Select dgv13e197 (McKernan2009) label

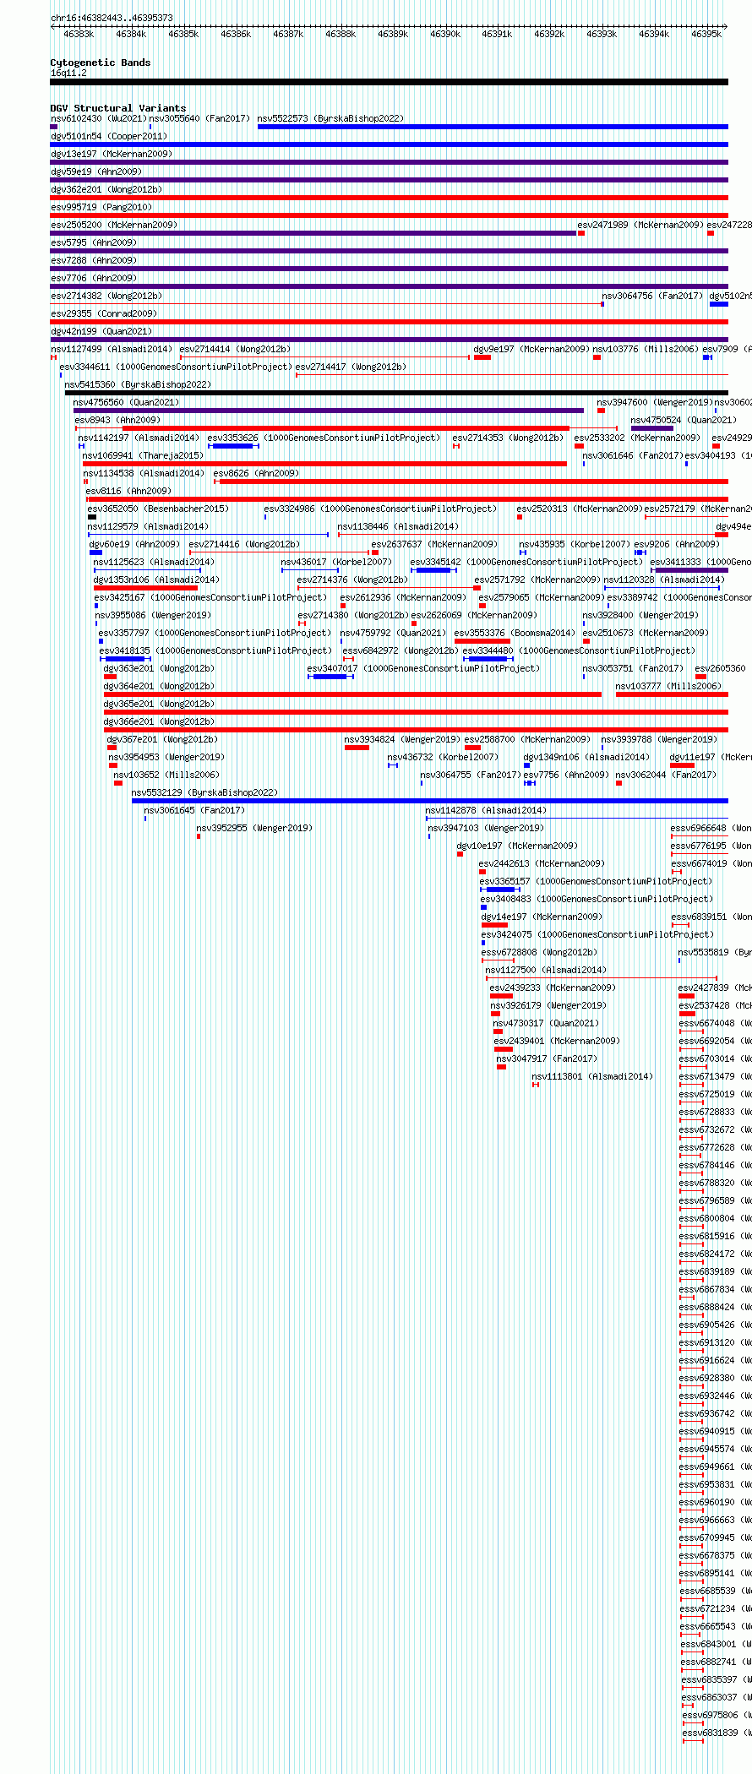112,154
